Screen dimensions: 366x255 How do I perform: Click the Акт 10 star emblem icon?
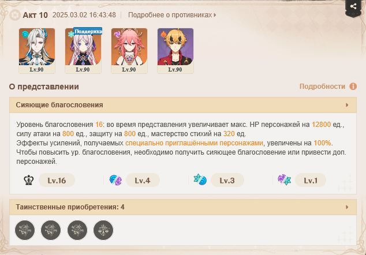15,15
